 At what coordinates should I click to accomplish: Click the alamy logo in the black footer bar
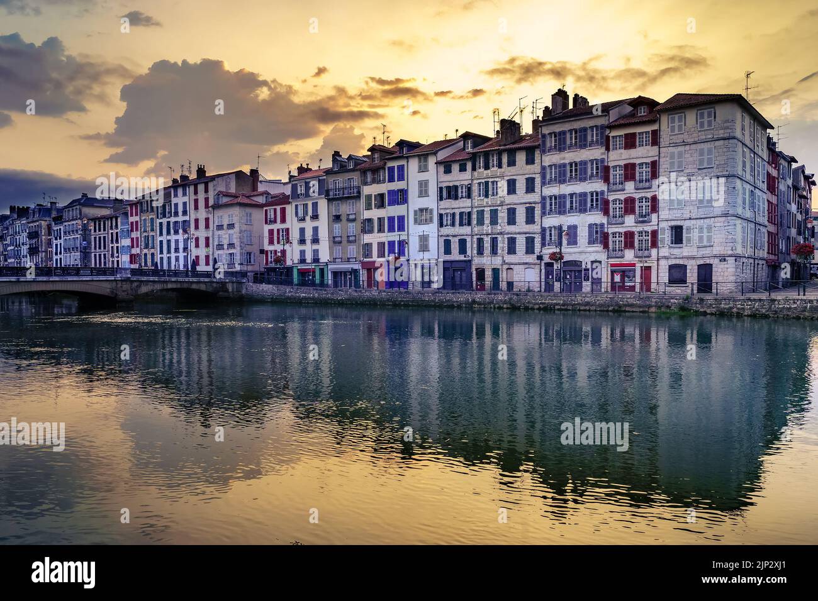(64, 572)
